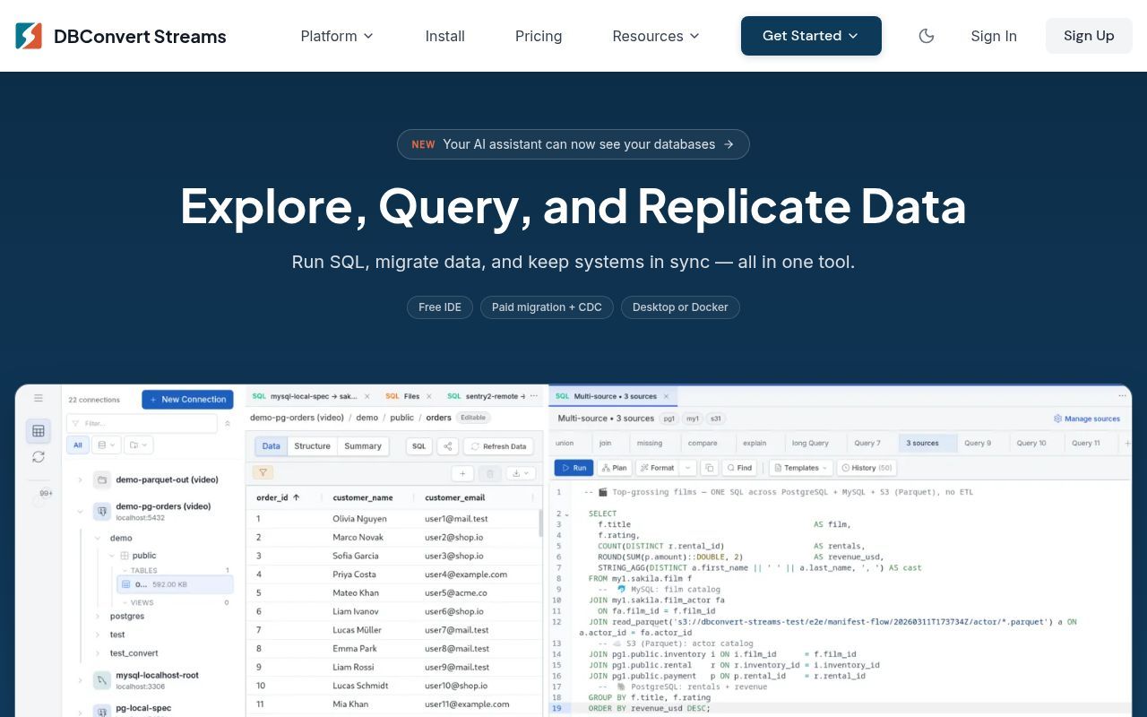Go to the Install page

point(445,36)
